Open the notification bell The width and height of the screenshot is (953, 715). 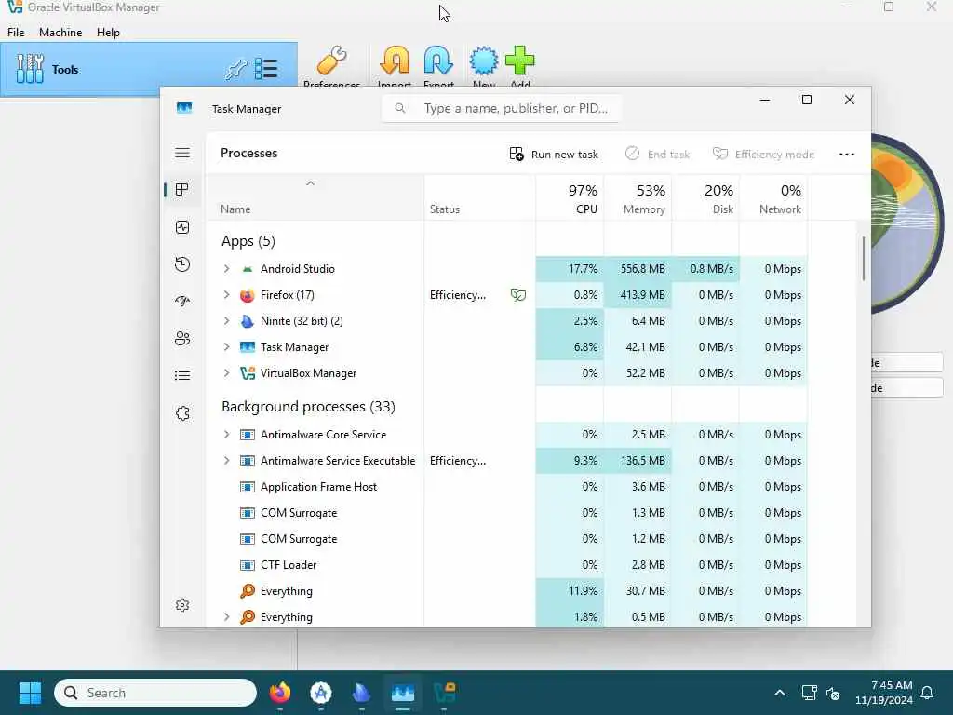(928, 693)
